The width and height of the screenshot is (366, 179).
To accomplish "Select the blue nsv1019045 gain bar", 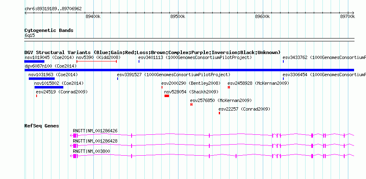I will point(34,61).
